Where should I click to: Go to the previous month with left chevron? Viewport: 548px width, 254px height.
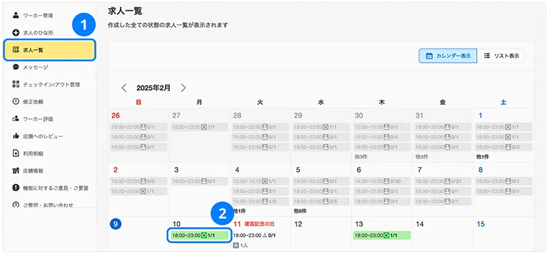point(124,88)
